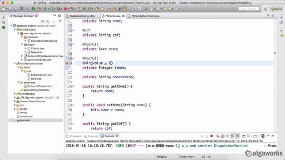Click Collapse All in Package Explorer
The height and width of the screenshot is (160, 285).
click(x=43, y=22)
